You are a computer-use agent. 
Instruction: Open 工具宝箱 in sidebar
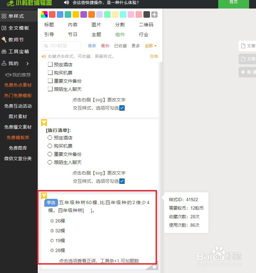click(19, 52)
